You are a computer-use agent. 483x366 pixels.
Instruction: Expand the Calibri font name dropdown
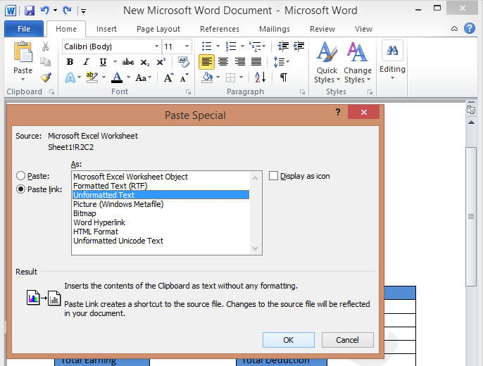click(156, 46)
